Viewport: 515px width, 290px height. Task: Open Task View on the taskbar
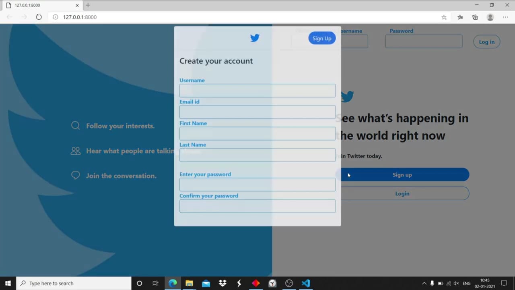[155, 283]
